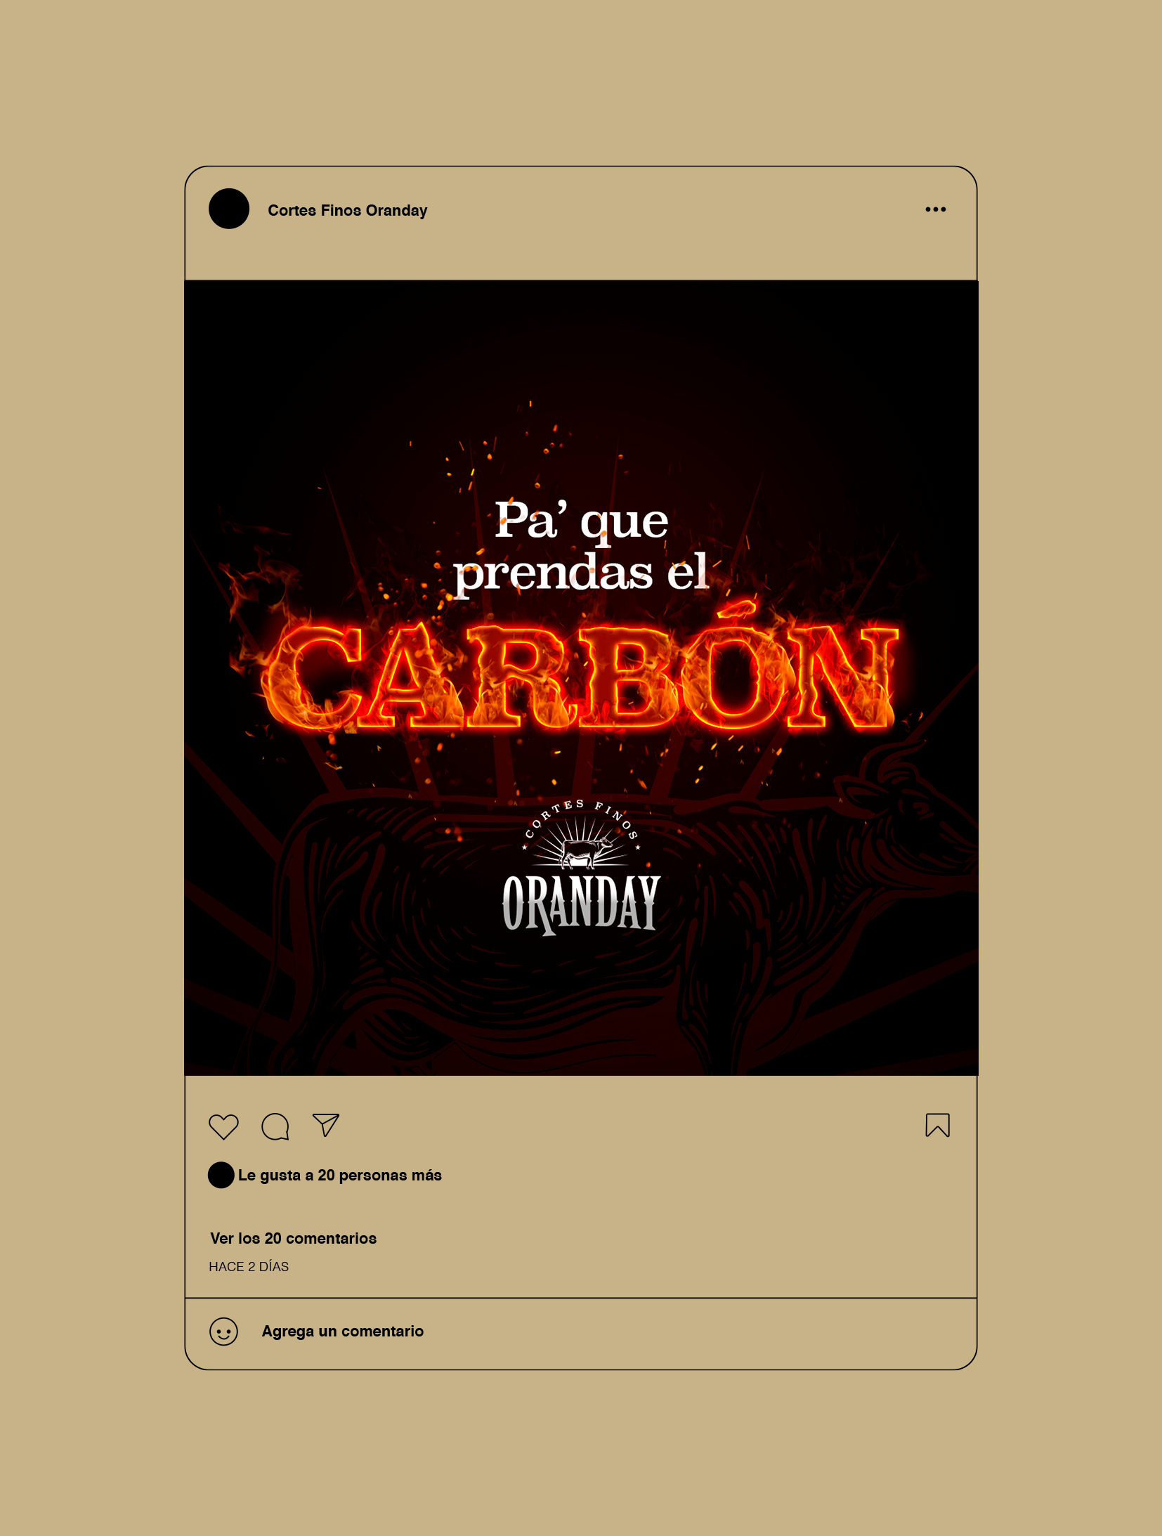Click Cortes Finos Oranday profile avatar
Screen dimensions: 1162x1536
229,209
